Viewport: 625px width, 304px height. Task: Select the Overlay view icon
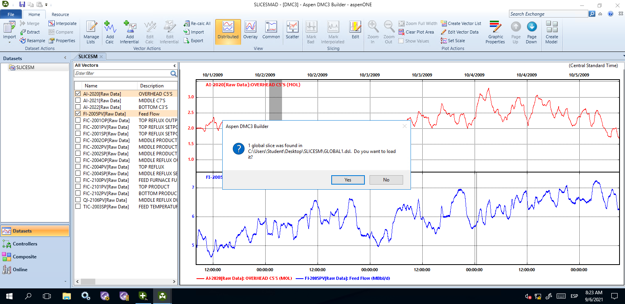(x=250, y=27)
